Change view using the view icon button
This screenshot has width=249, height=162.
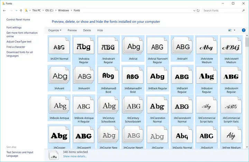[x=230, y=30]
